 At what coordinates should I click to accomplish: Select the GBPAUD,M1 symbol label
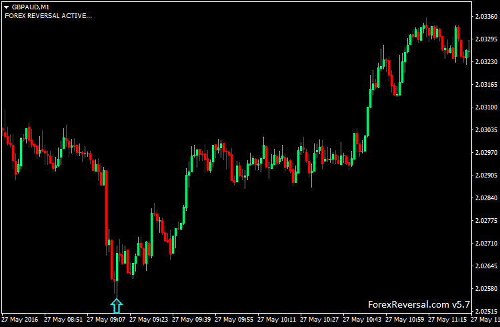pos(31,7)
